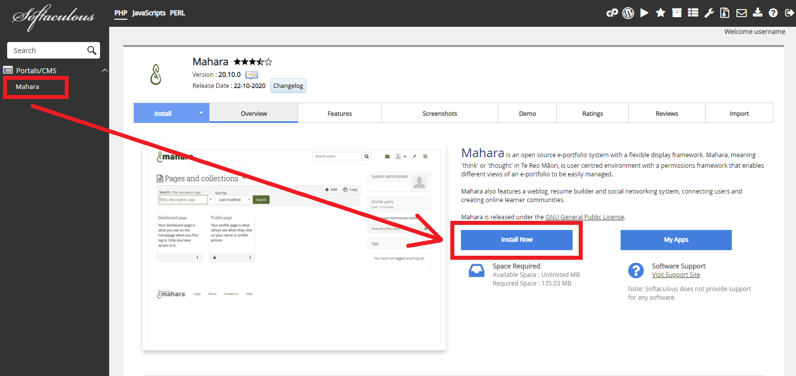Viewport: 796px width, 376px height.
Task: Open the Install tab dropdown arrow
Action: (201, 113)
